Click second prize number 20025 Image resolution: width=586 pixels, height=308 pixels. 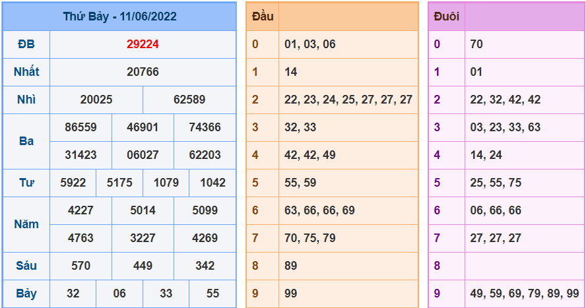(x=96, y=100)
